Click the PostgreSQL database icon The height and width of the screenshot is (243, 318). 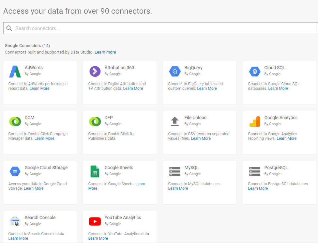click(255, 171)
